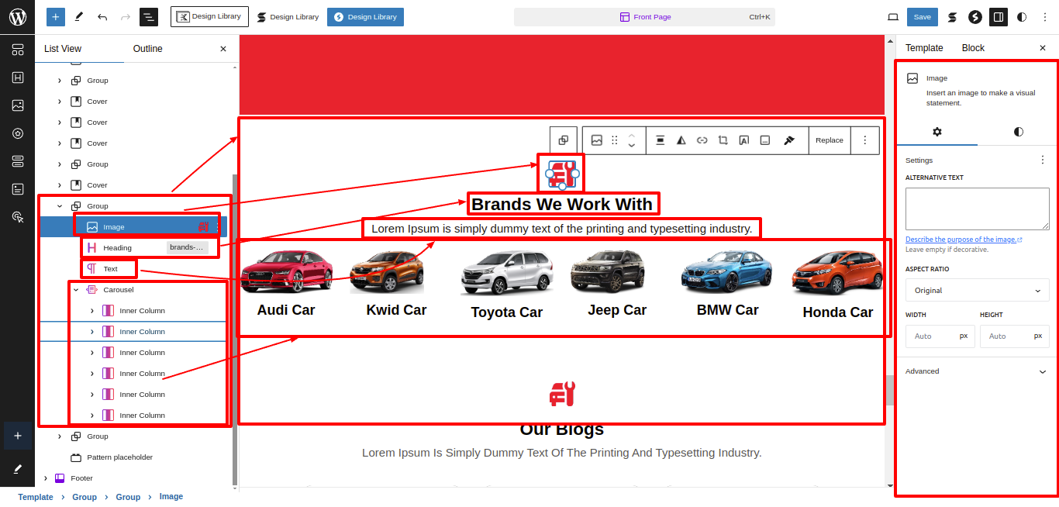Click the cursor-click icon in dark sidebar
The width and height of the screenshot is (1059, 507).
[x=18, y=217]
